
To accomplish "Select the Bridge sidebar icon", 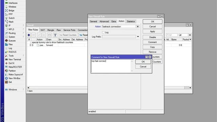I will tap(6, 11).
